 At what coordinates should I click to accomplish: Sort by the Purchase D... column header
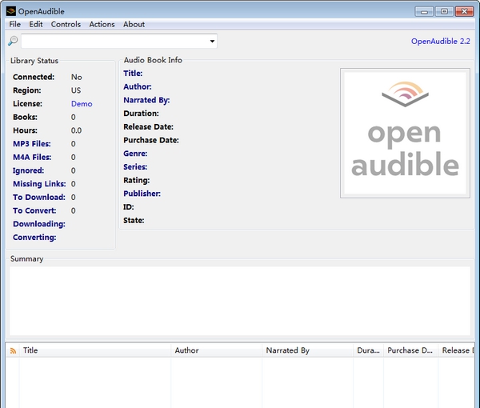411,350
